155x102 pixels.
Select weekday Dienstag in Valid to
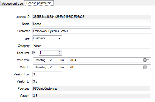pyautogui.click(x=41, y=67)
